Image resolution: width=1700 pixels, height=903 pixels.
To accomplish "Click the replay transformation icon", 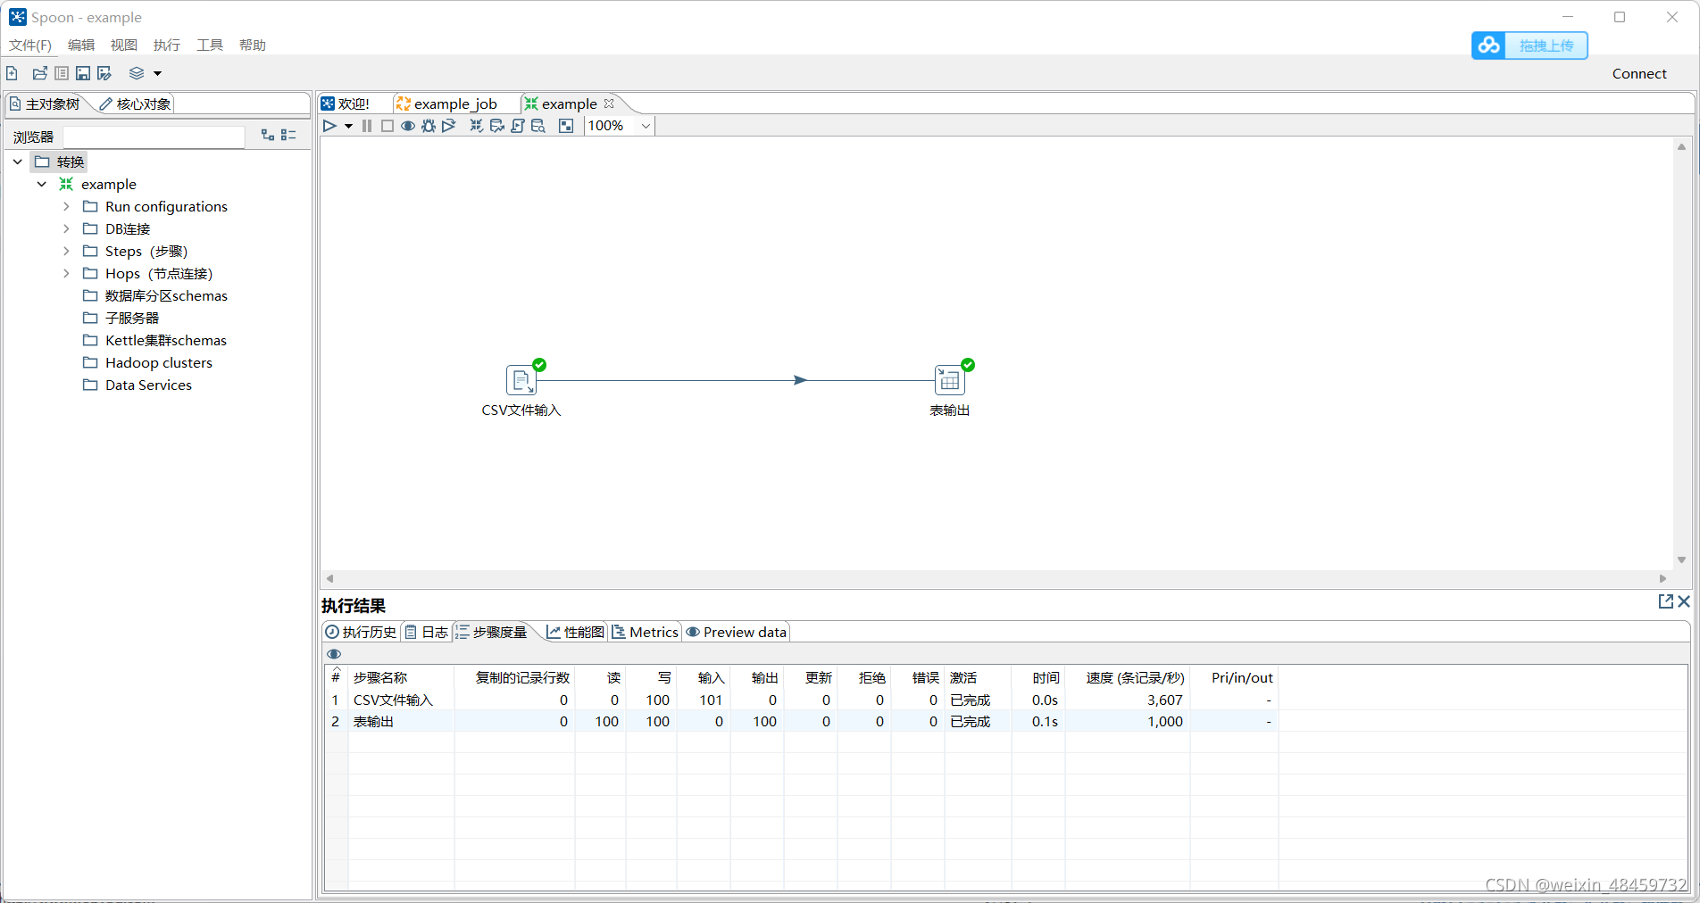I will [449, 126].
